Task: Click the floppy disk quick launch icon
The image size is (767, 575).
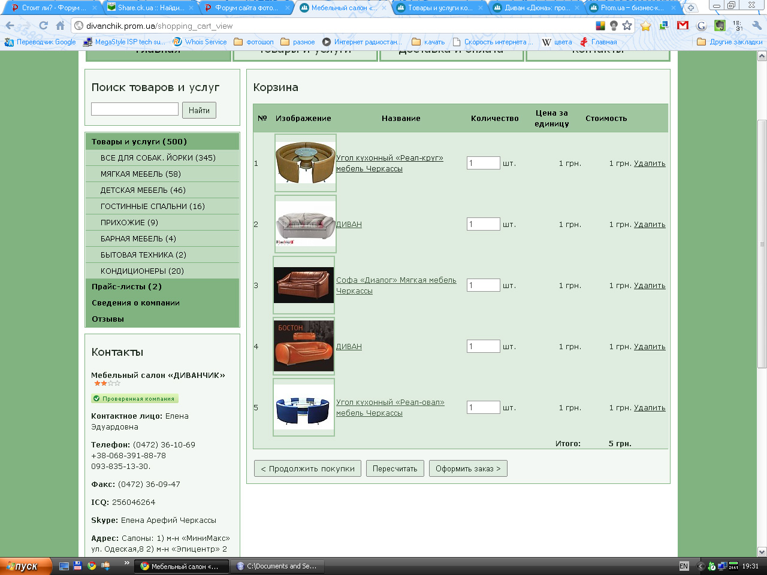Action: (x=78, y=565)
